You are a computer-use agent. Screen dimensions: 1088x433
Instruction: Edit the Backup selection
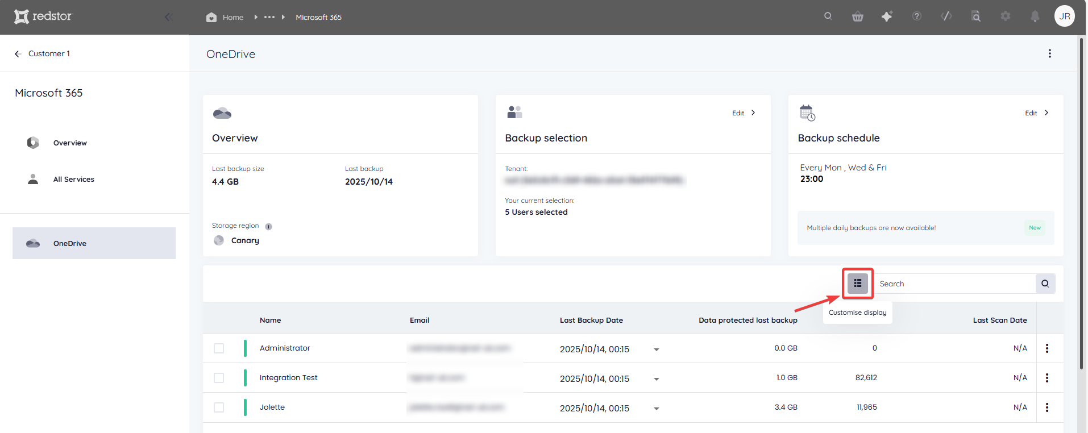click(x=744, y=113)
